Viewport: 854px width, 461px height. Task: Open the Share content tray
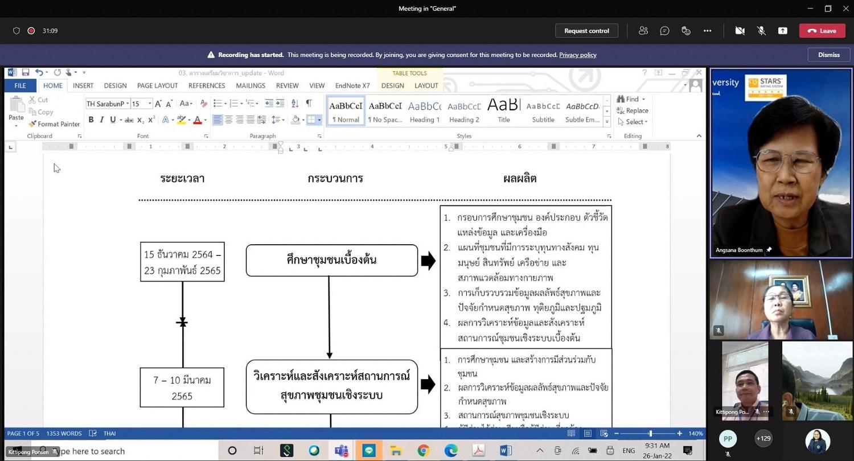tap(783, 31)
